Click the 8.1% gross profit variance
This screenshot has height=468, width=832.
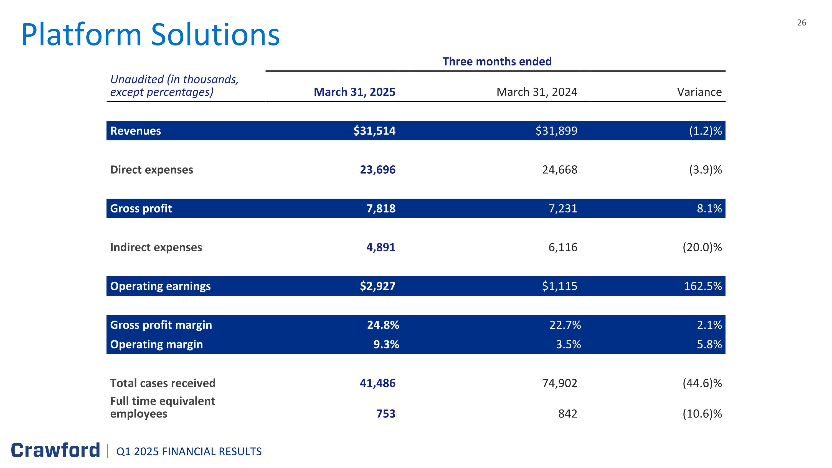click(709, 208)
